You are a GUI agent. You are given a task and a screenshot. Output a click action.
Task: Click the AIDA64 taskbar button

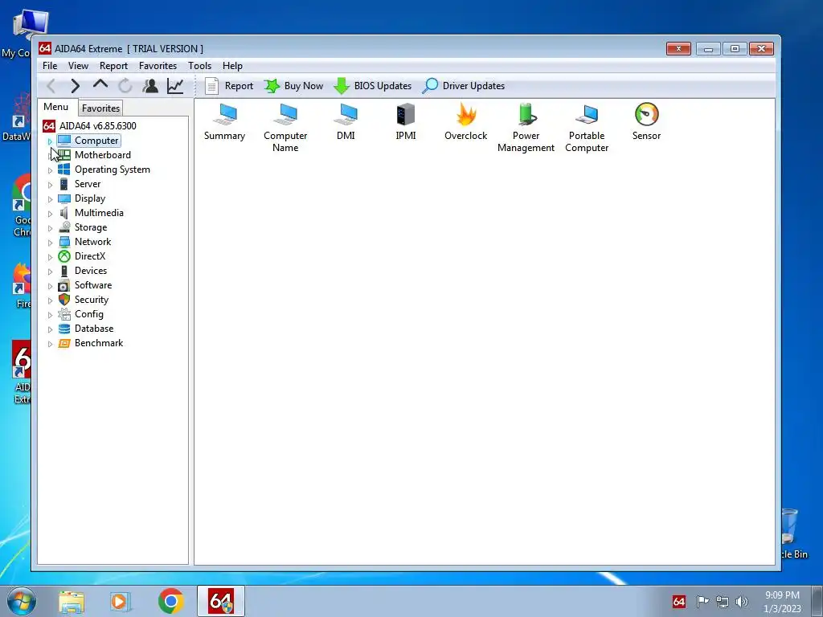[x=221, y=601]
